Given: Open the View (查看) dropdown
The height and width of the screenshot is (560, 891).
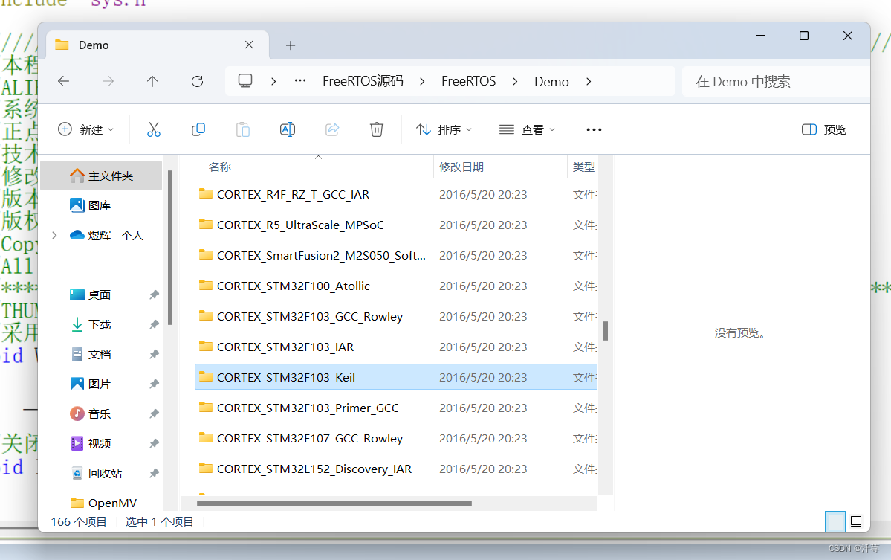Looking at the screenshot, I should pos(527,129).
